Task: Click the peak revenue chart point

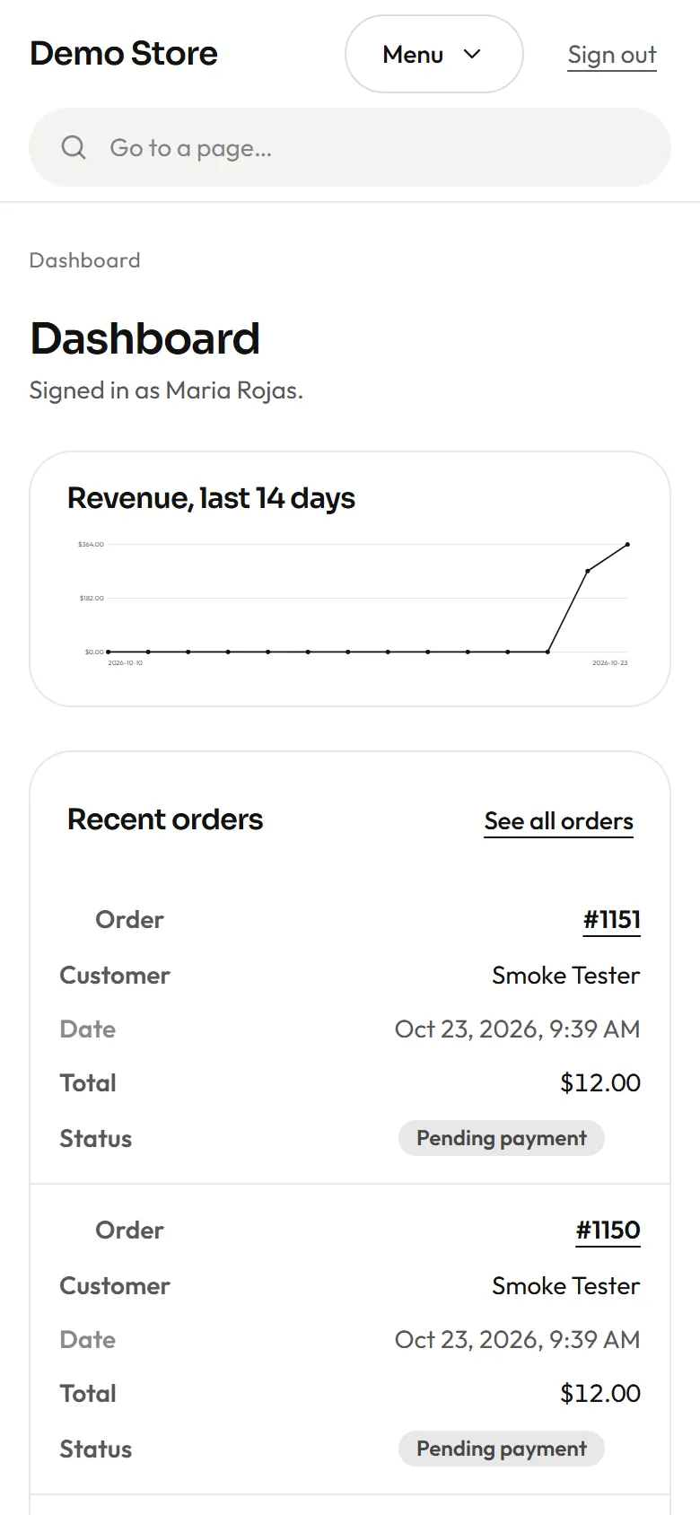Action: coord(627,544)
